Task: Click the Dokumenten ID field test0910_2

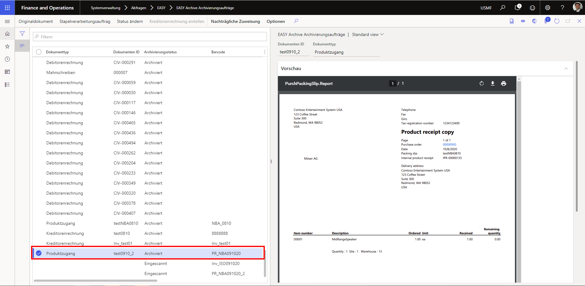Action: pos(293,52)
